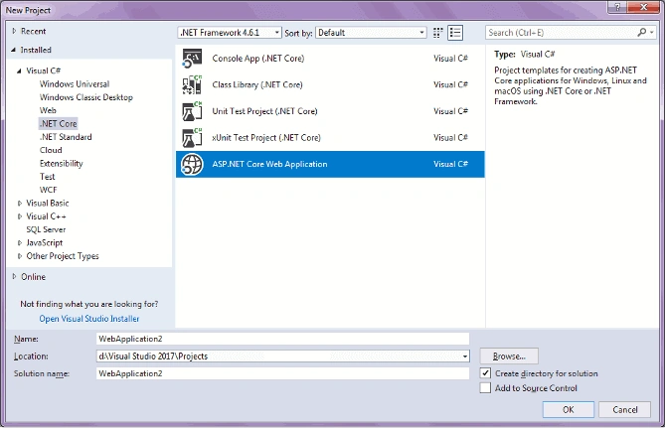665x428 pixels.
Task: Click the Browse... button
Action: pyautogui.click(x=509, y=357)
